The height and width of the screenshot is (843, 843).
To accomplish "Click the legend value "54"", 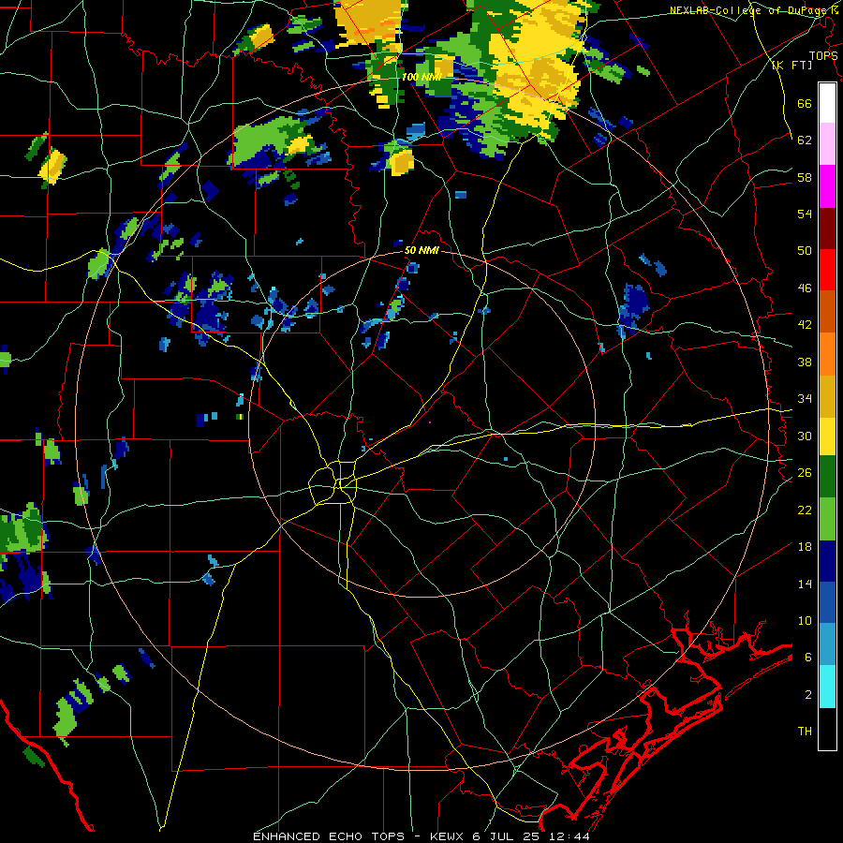I will 805,214.
